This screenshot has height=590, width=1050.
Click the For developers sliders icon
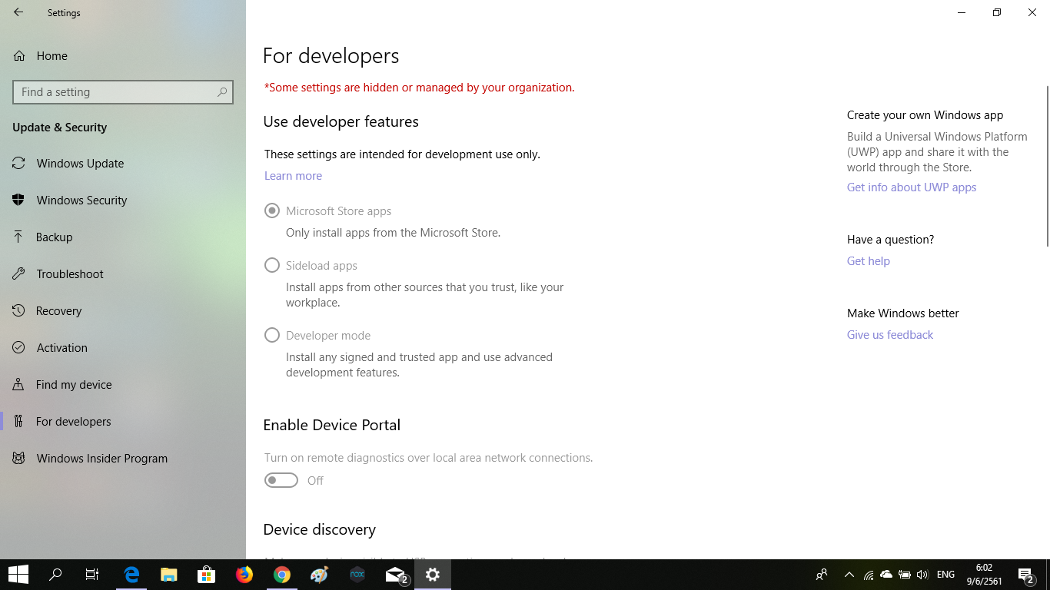point(19,422)
